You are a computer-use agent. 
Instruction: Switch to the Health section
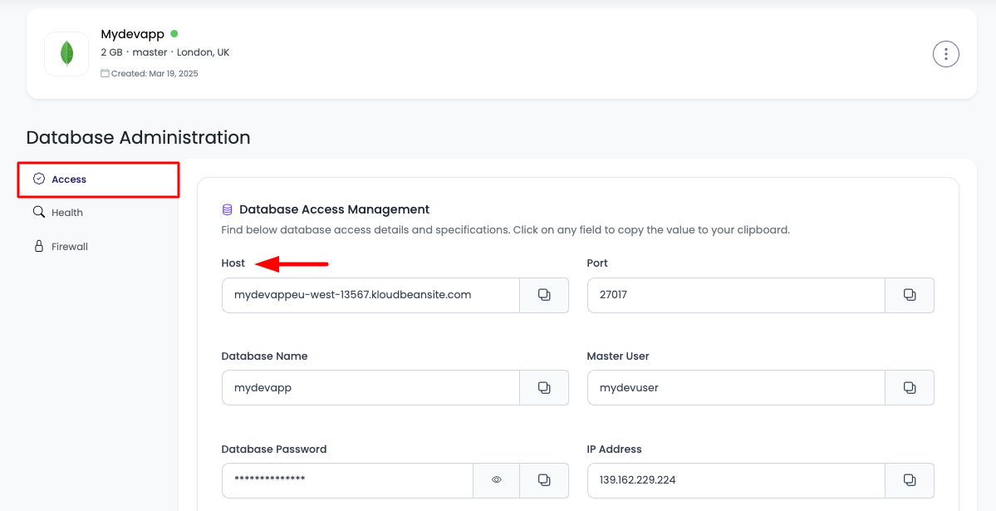click(69, 212)
